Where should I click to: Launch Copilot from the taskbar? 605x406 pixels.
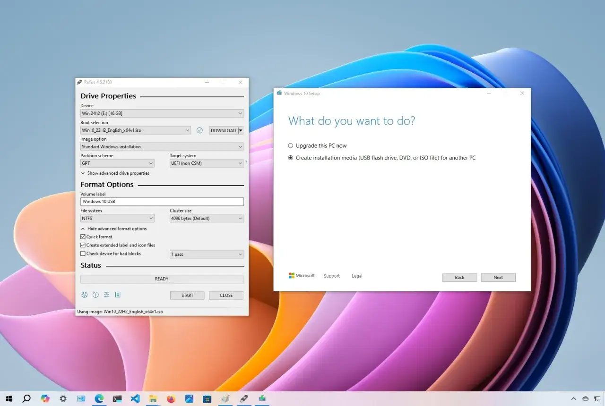[45, 398]
